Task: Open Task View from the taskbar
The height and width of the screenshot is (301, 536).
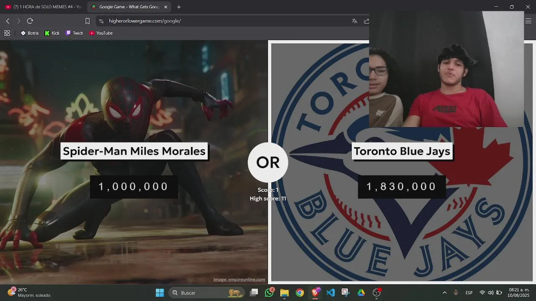Action: pos(254,293)
